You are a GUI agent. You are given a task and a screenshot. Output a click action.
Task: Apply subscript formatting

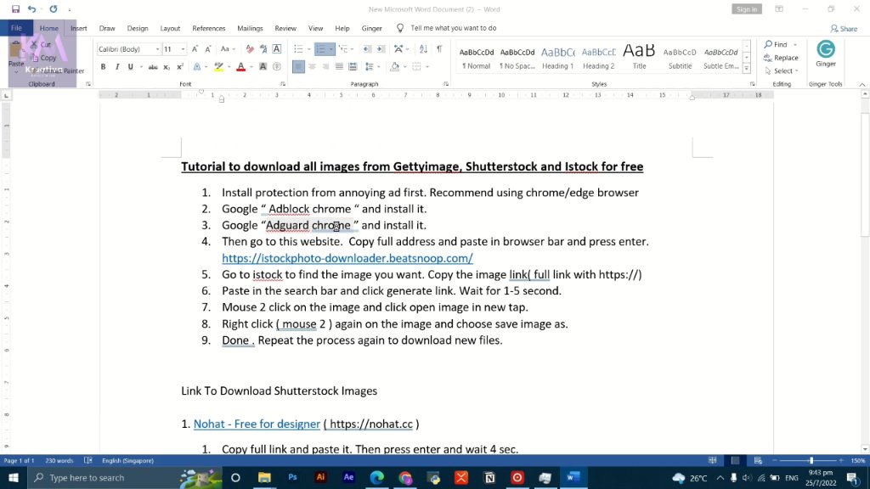point(167,67)
